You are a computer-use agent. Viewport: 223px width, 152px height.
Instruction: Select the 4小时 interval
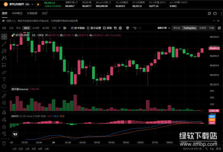coord(46,28)
